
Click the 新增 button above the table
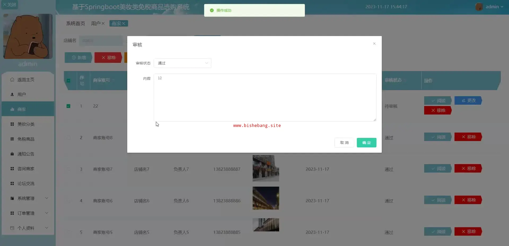point(78,58)
